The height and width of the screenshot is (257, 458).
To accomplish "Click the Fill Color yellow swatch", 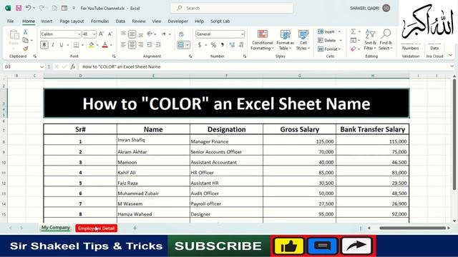I will point(92,45).
